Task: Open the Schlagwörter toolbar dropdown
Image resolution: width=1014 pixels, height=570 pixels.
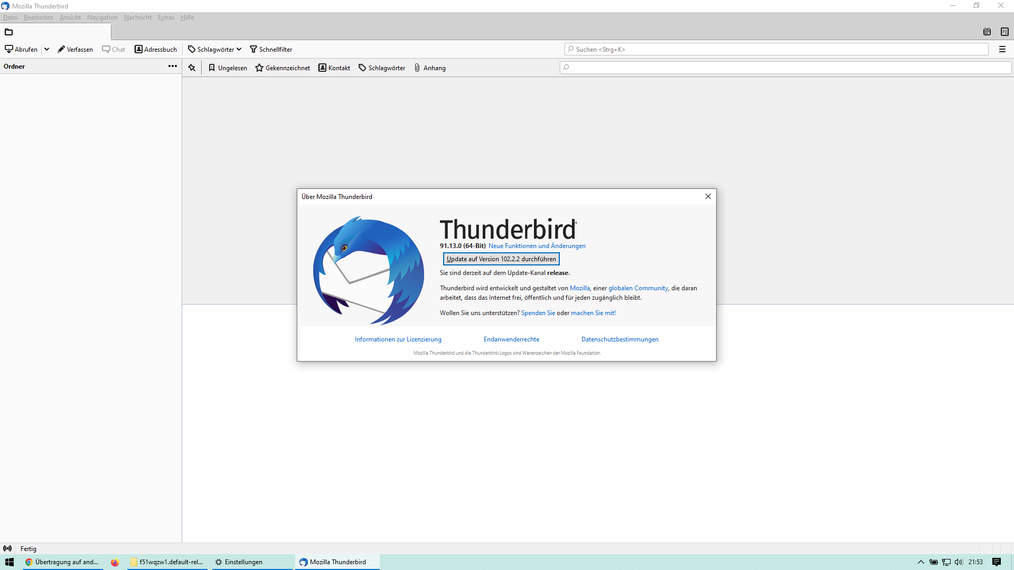Action: [x=214, y=49]
